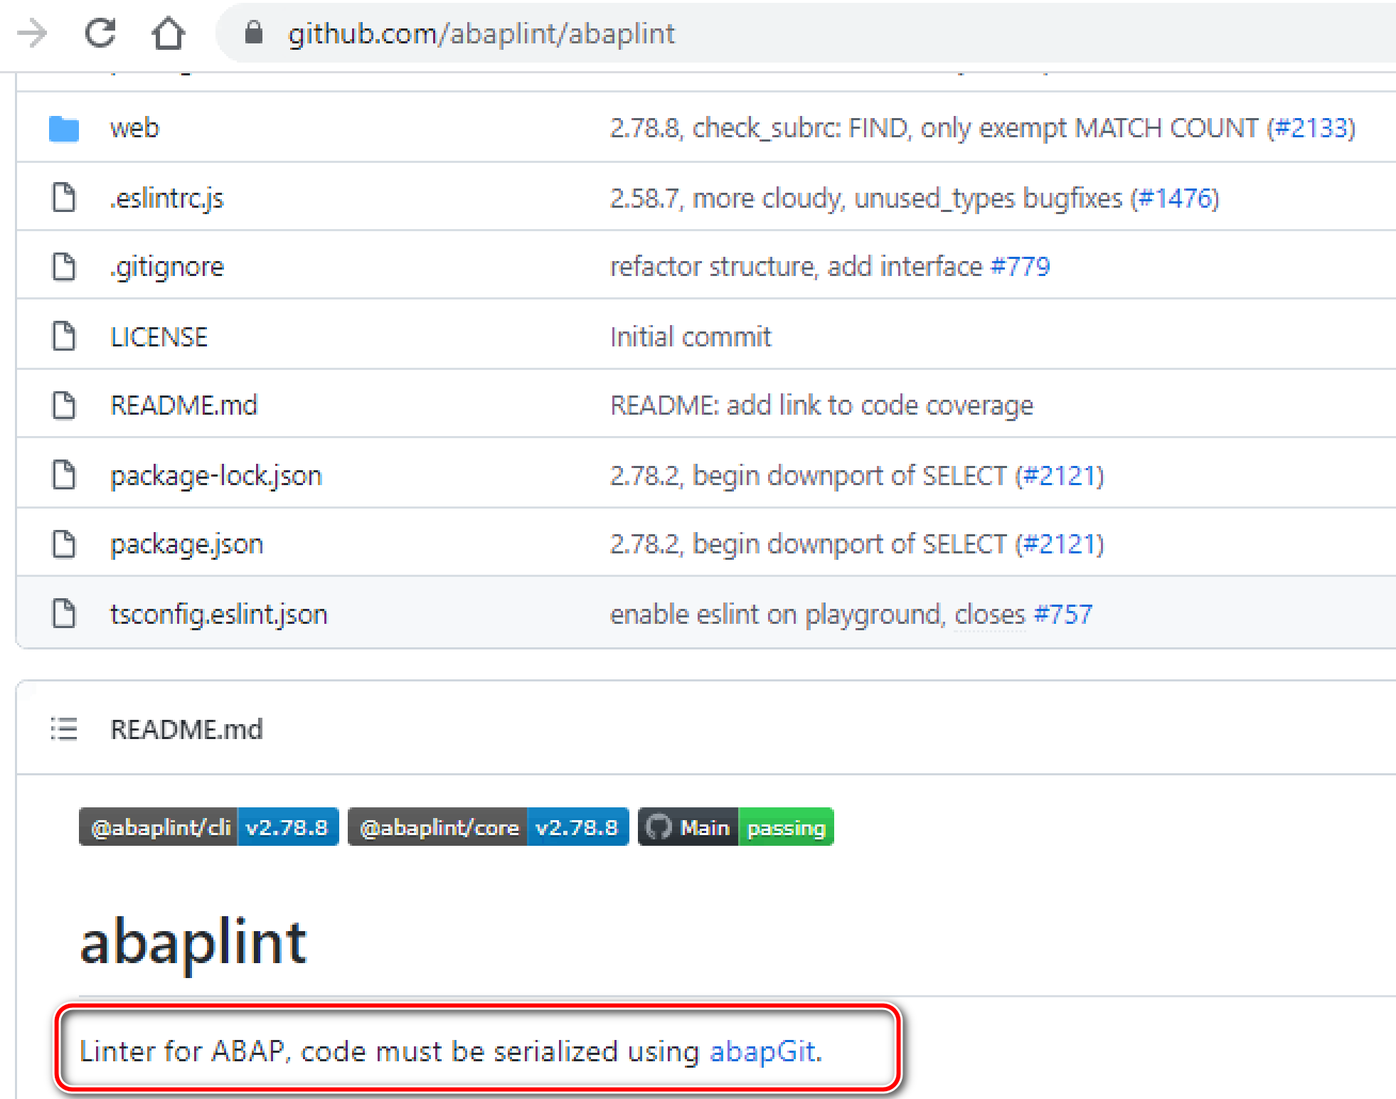Click the lock icon in address bar

click(x=254, y=33)
